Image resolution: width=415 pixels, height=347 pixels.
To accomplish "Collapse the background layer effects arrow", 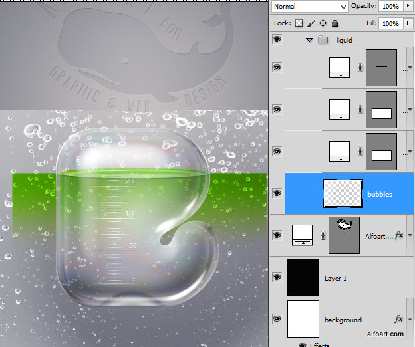I will (410, 320).
